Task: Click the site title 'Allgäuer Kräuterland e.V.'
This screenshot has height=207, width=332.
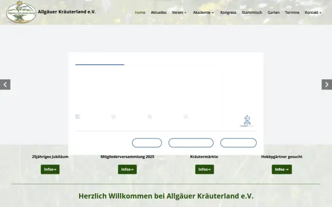Action: coord(67,12)
